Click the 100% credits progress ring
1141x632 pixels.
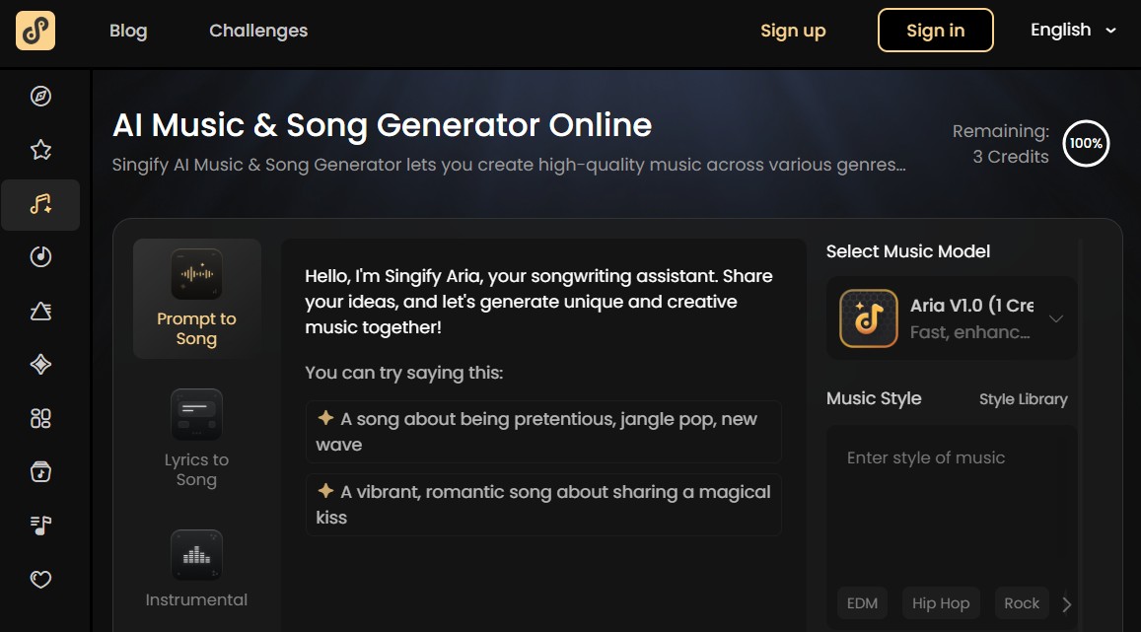1086,144
